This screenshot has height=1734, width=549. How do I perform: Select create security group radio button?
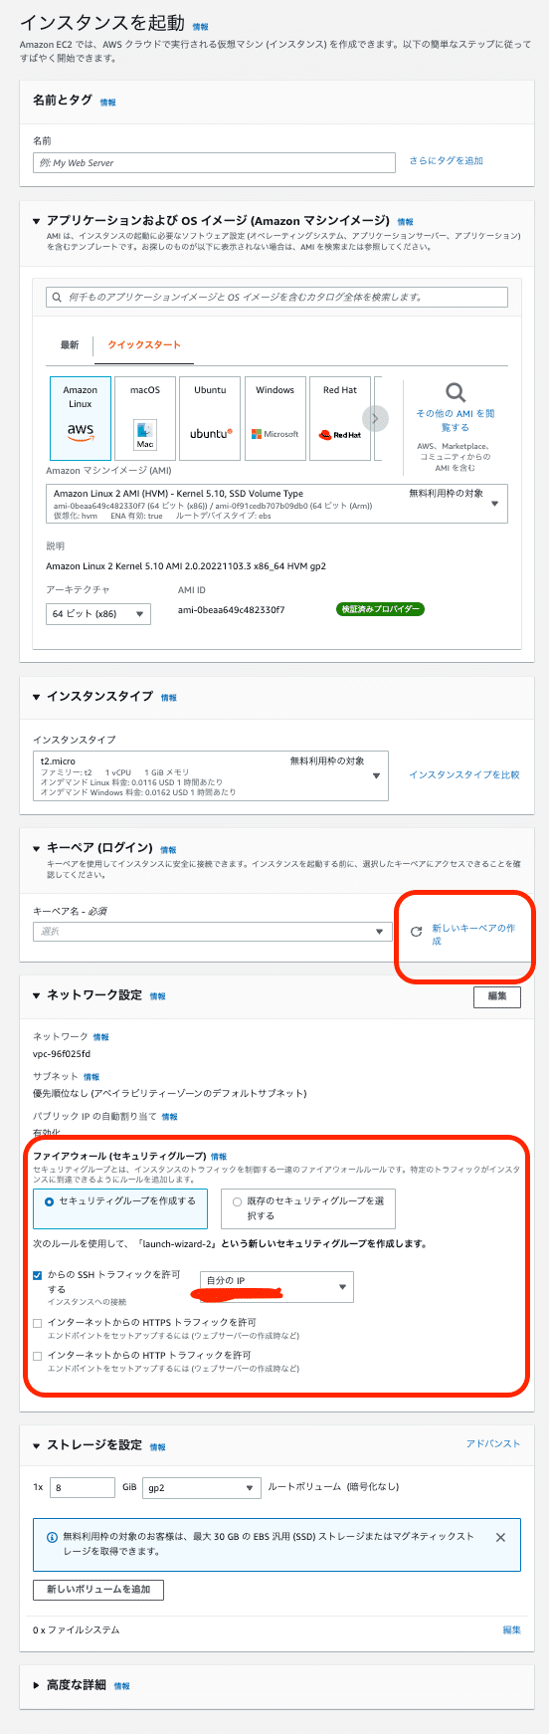49,1201
